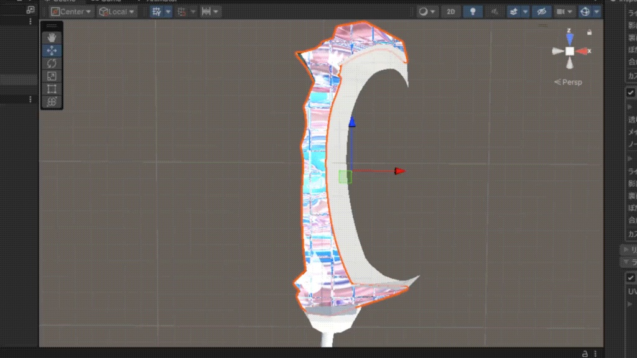Screen dimensions: 637x358
Task: Open the grid visibility options arrow
Action: click(x=168, y=12)
